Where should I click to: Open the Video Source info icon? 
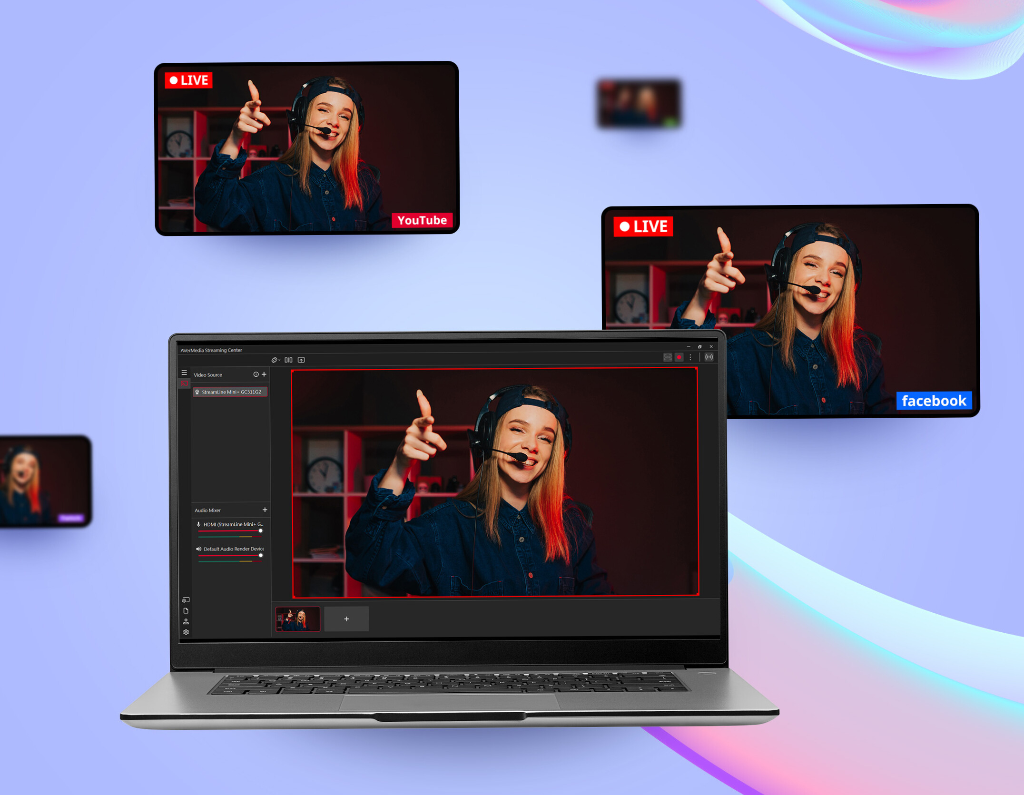point(256,374)
